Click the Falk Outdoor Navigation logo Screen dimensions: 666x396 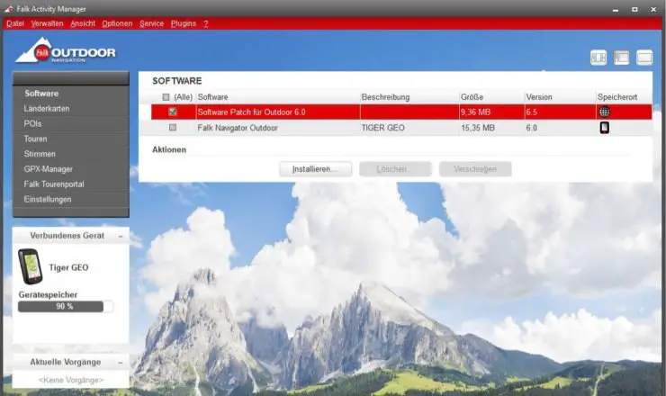click(x=66, y=51)
